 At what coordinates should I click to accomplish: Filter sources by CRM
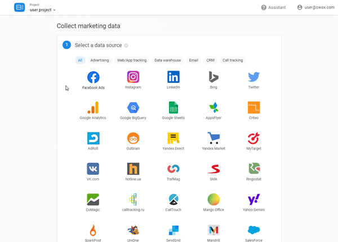(x=210, y=60)
